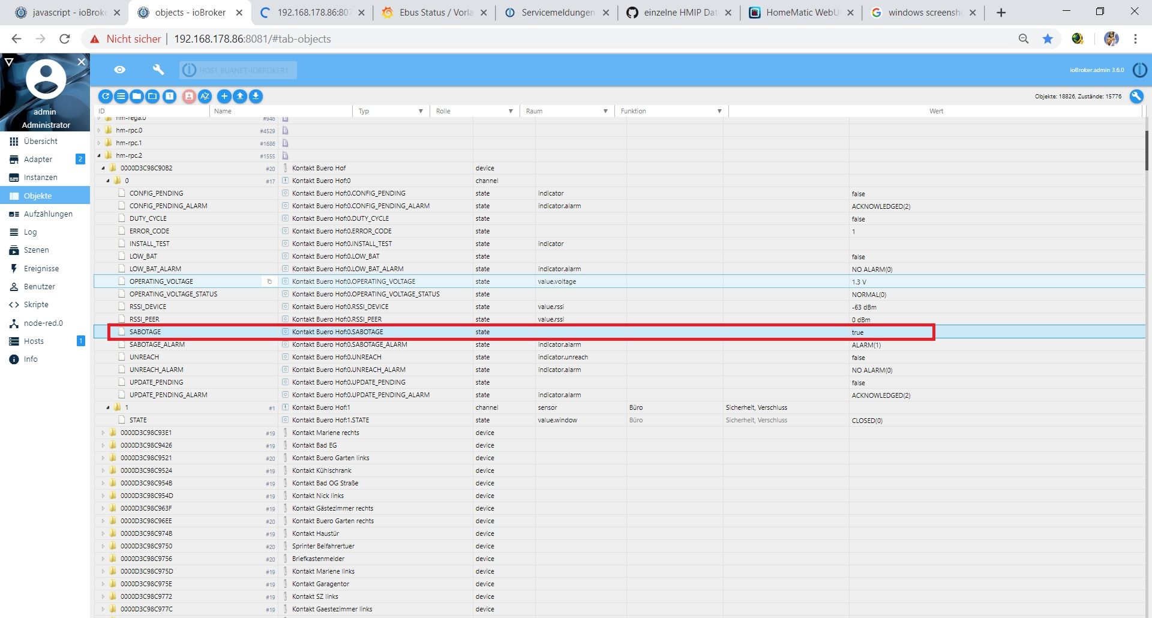This screenshot has width=1152, height=618.
Task: Open Log in sidebar
Action: click(x=45, y=232)
